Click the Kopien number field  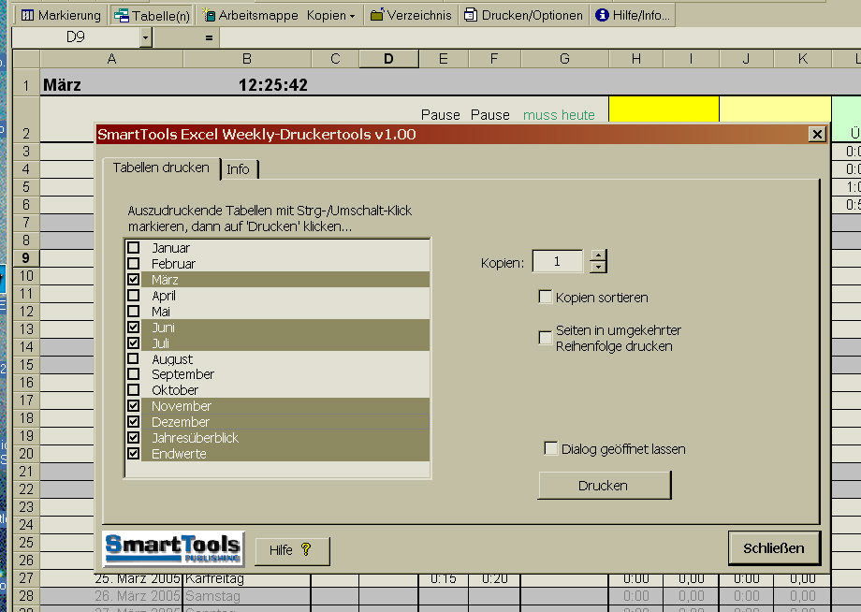[x=558, y=261]
